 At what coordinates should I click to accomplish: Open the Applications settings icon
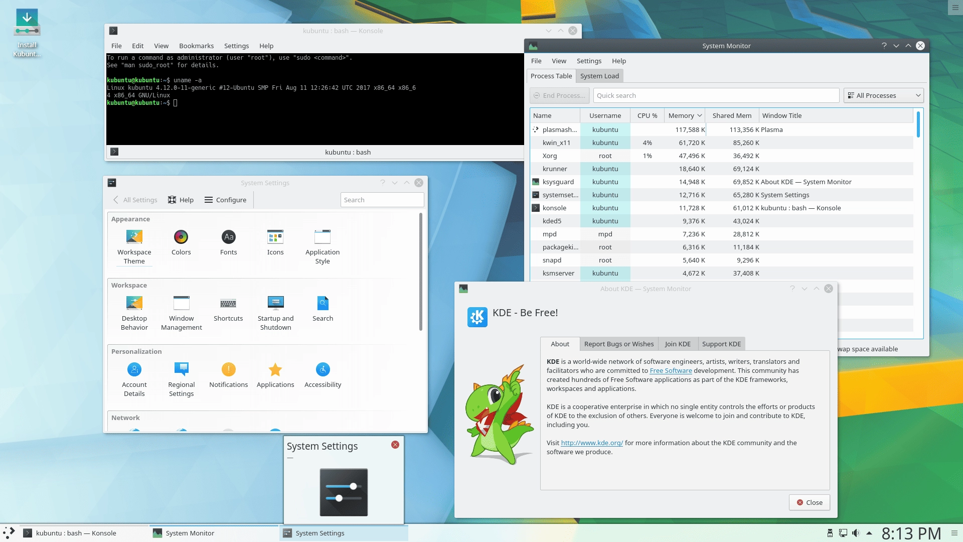tap(275, 375)
